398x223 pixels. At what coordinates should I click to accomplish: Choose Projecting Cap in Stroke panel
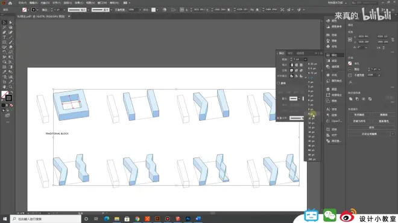(x=302, y=65)
